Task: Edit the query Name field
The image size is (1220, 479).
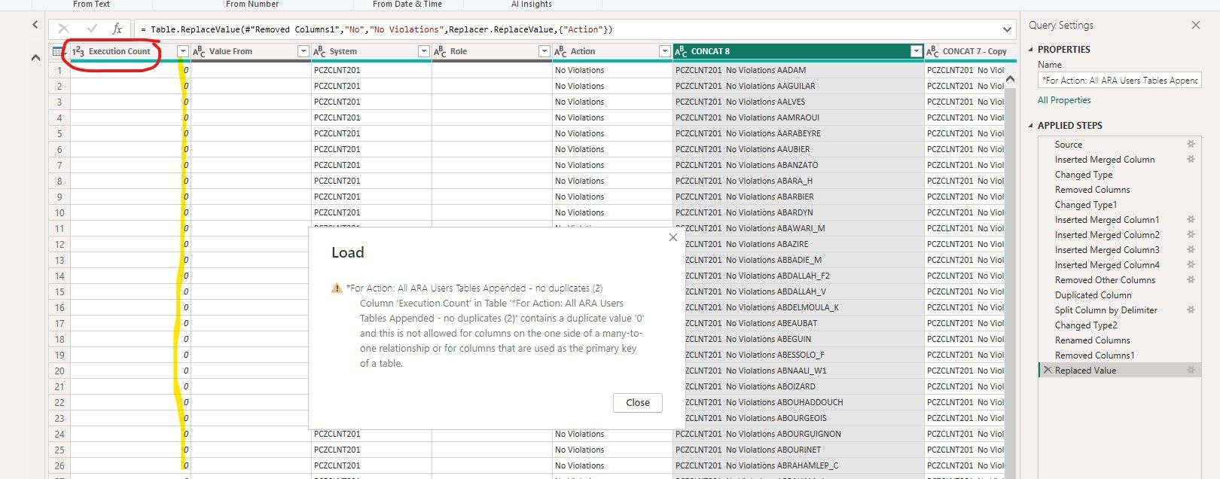Action: (1119, 80)
